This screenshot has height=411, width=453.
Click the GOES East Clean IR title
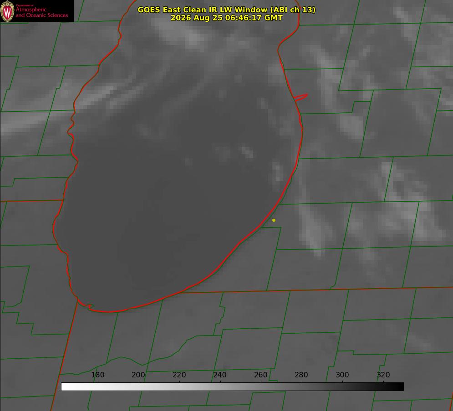click(x=227, y=10)
